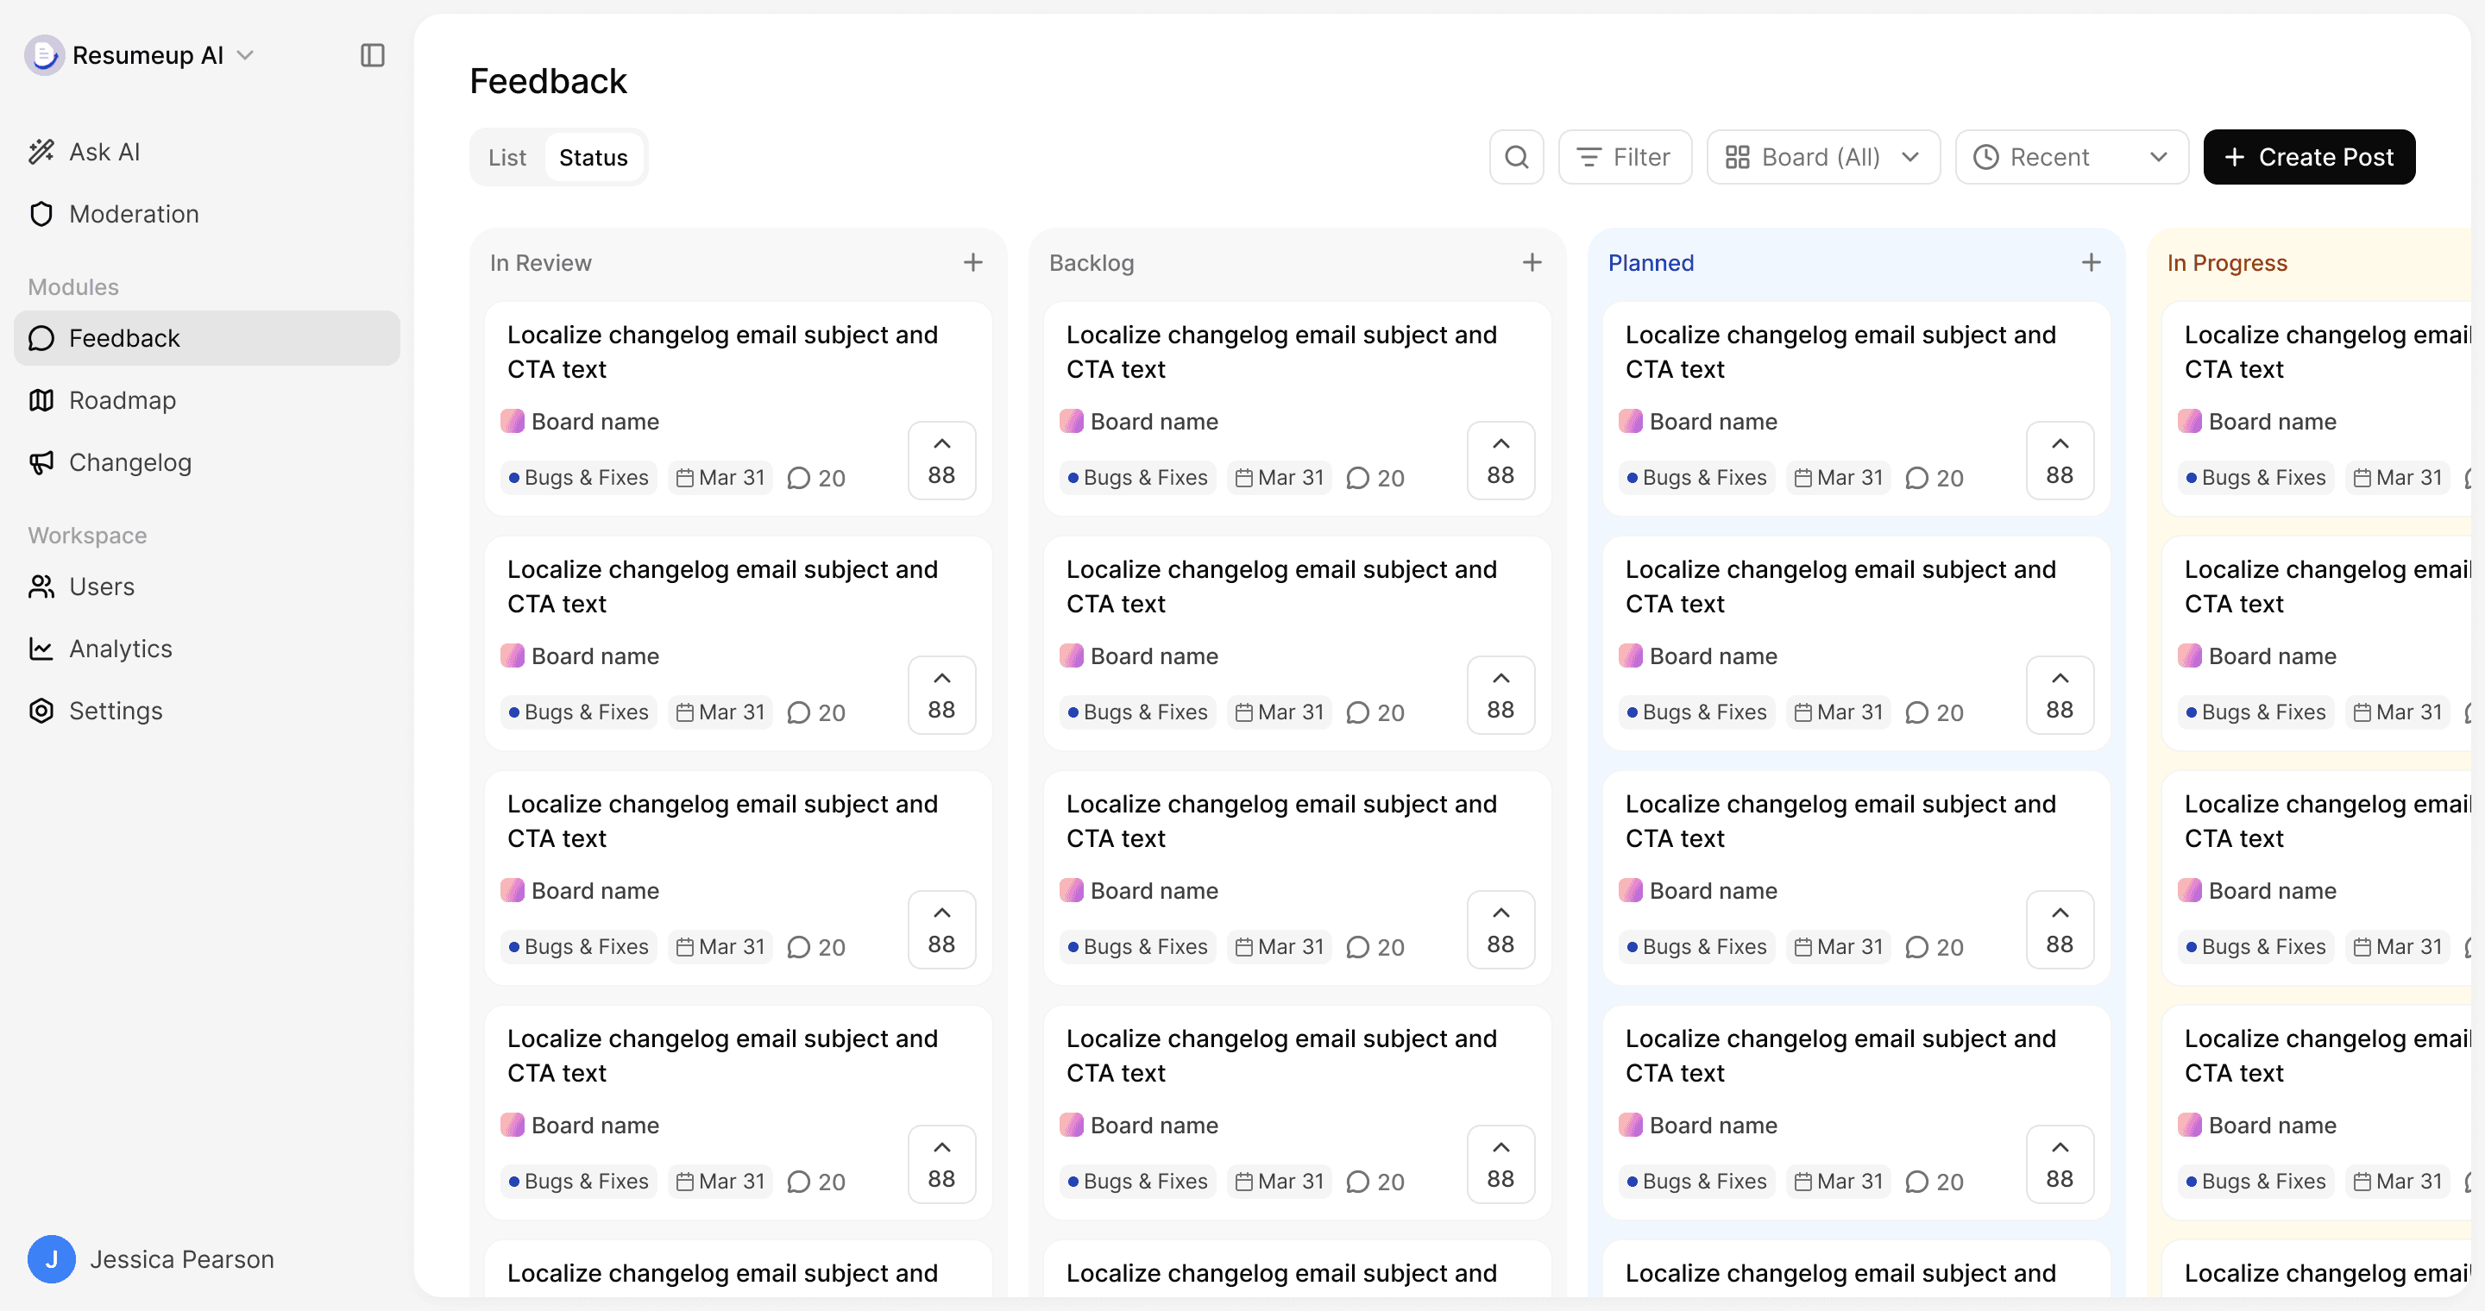Image resolution: width=2485 pixels, height=1311 pixels.
Task: Click the search magnifier icon
Action: pos(1517,157)
